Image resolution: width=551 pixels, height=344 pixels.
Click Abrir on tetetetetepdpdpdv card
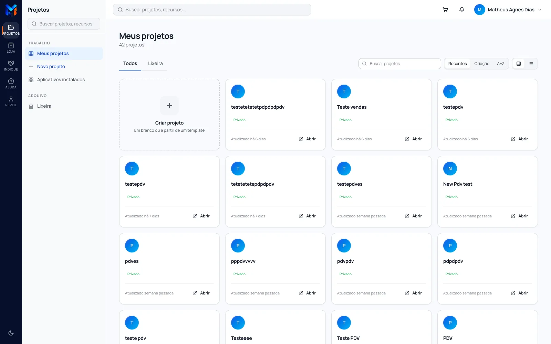coord(307,216)
